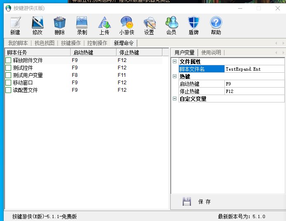Click the F8 start hotkey cell
Image resolution: width=286 pixels, height=221 pixels.
tap(75, 75)
